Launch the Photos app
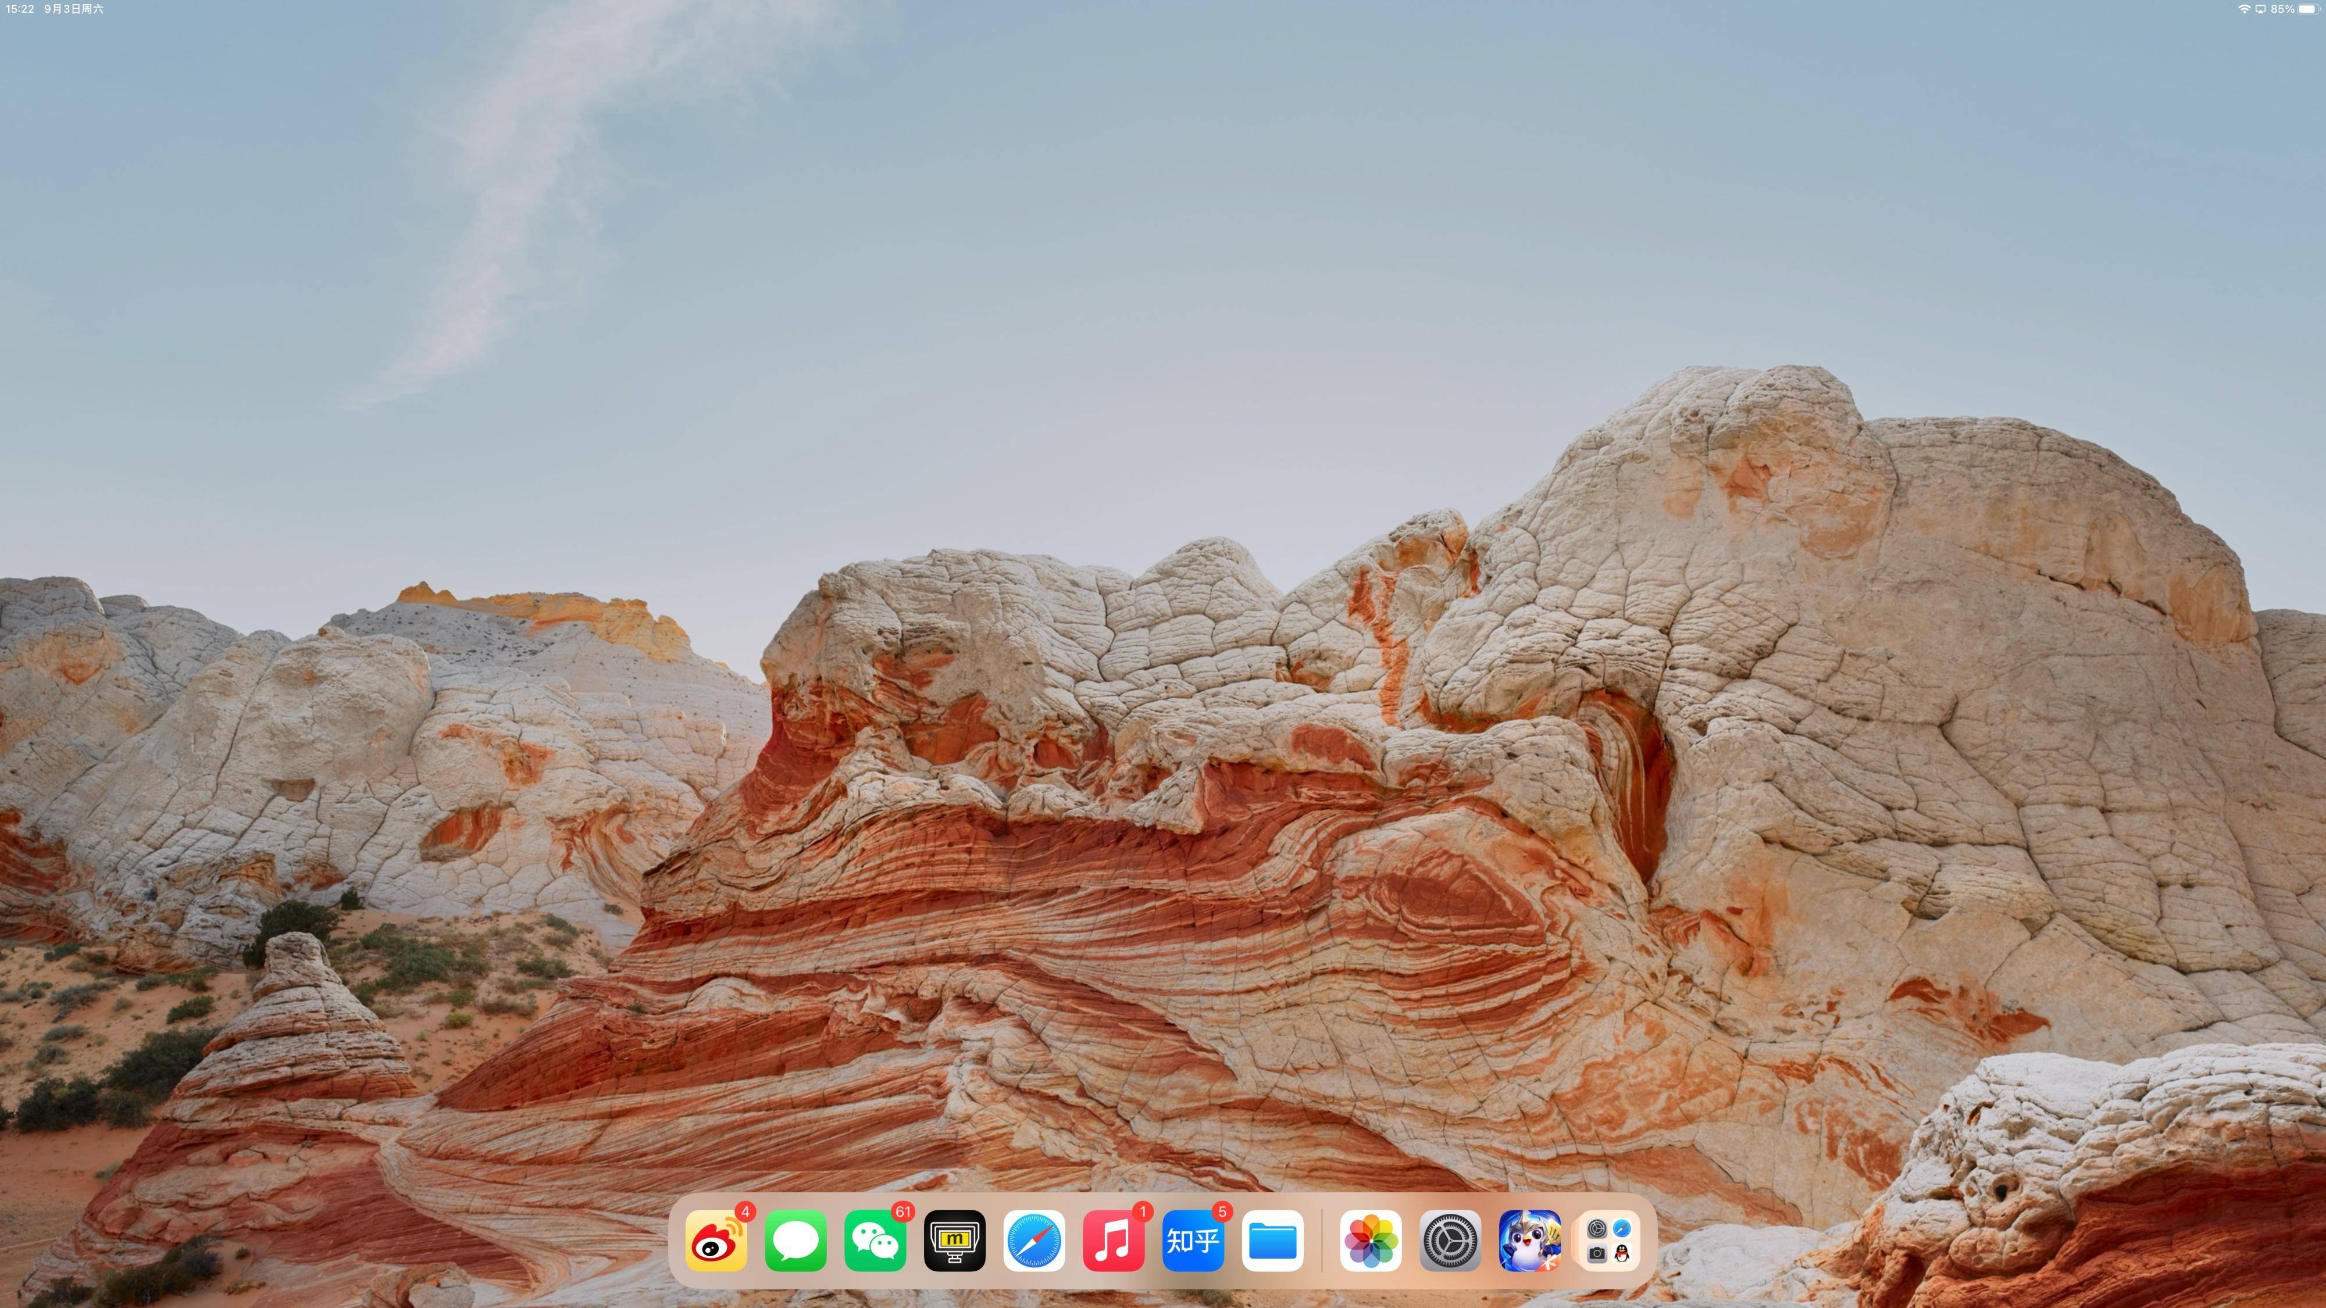 (x=1371, y=1241)
